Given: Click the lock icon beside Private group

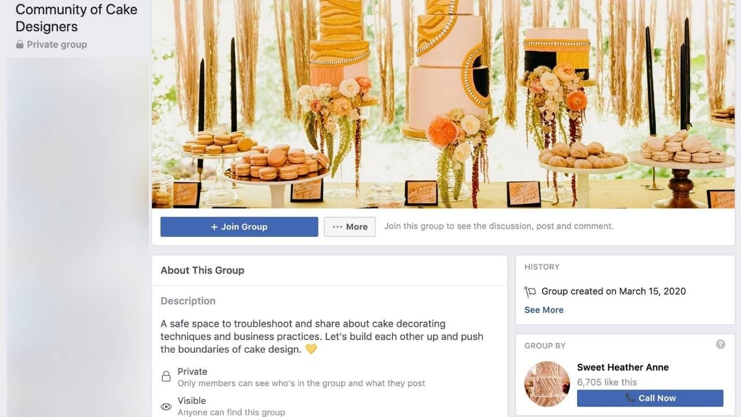Looking at the screenshot, I should coord(20,45).
